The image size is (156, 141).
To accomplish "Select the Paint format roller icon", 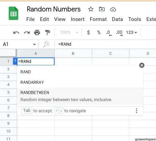I will click(x=48, y=32).
